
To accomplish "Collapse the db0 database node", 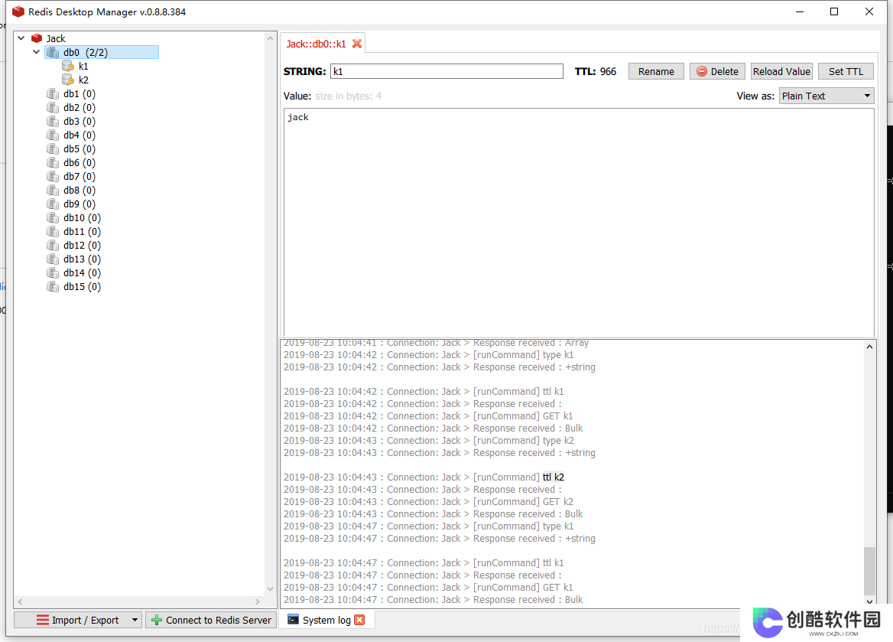I will click(37, 52).
